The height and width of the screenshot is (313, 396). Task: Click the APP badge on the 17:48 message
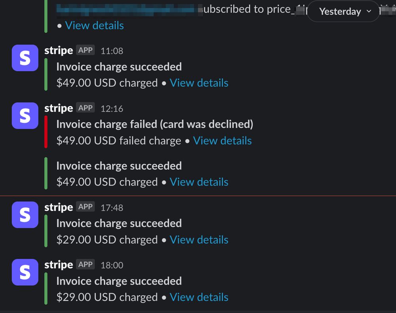tap(86, 207)
